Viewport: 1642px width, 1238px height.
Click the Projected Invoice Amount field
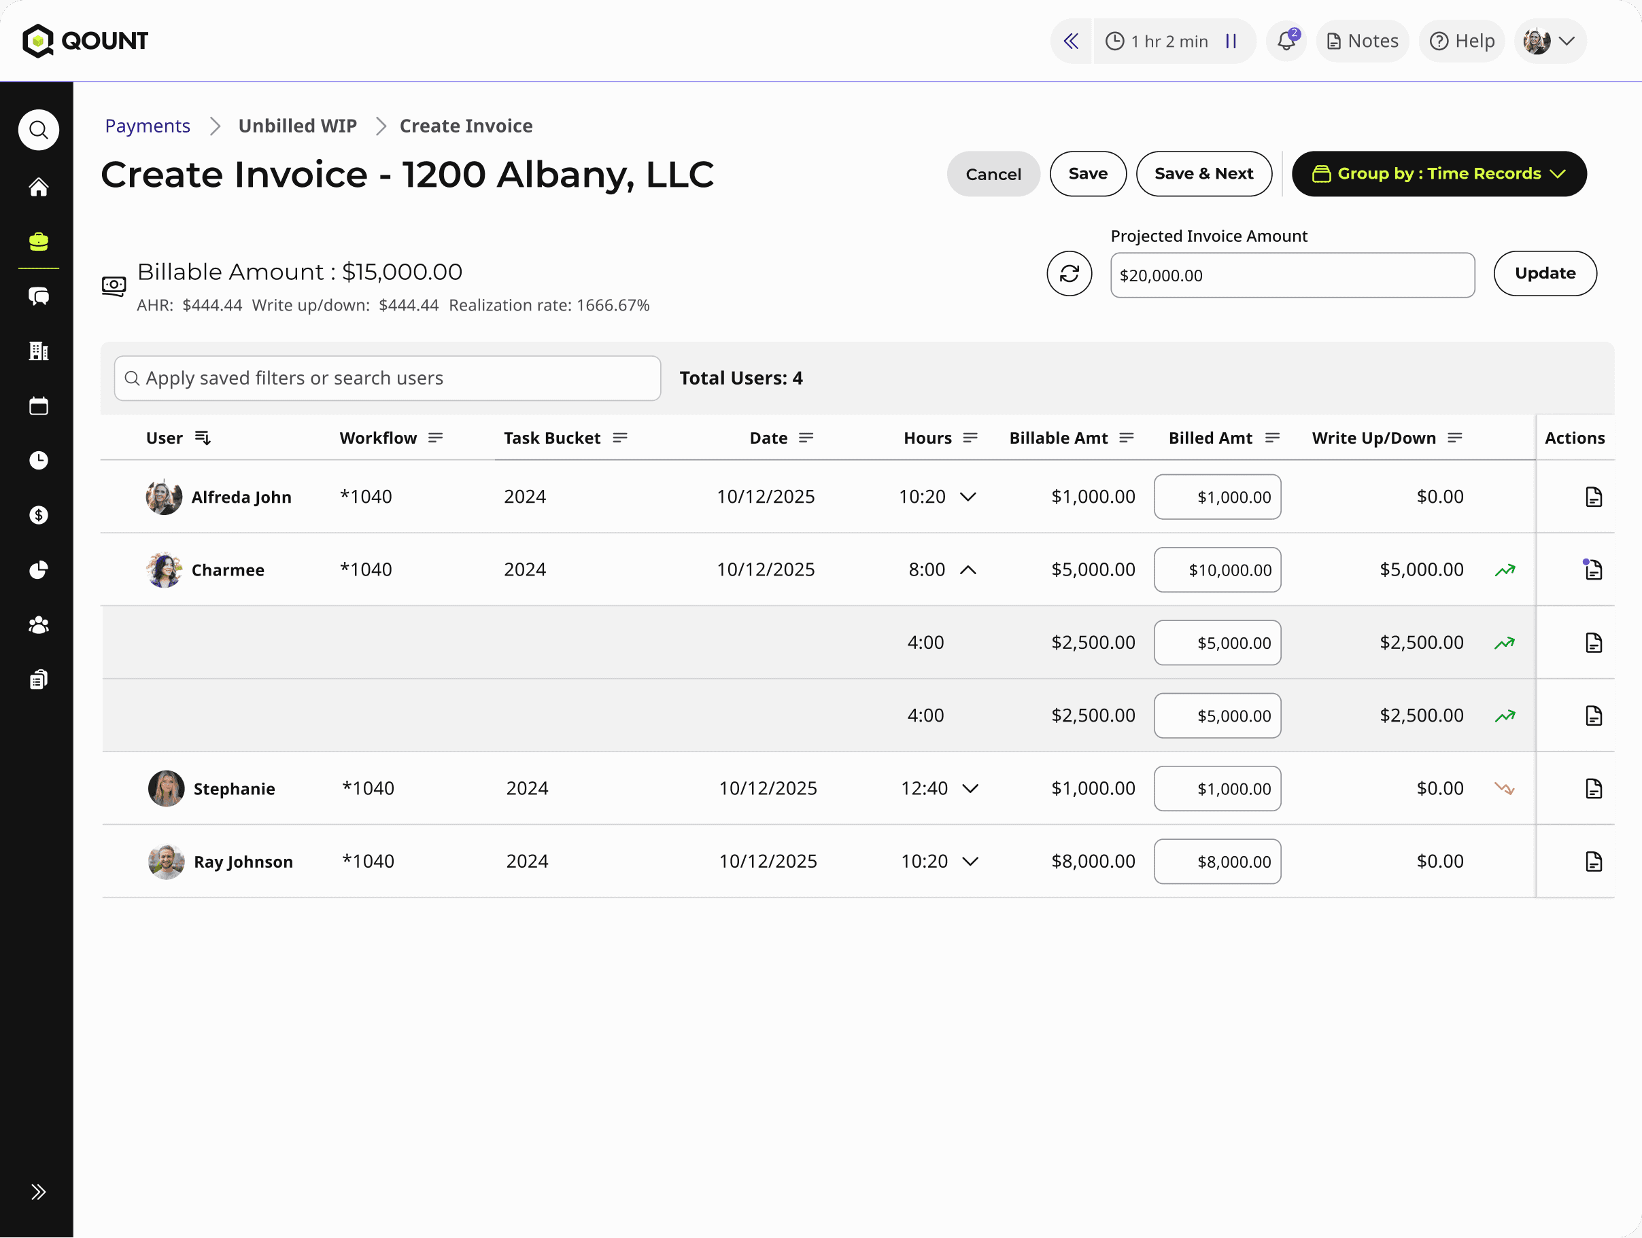pos(1292,275)
